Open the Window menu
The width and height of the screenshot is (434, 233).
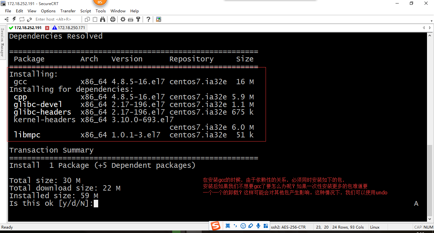[x=118, y=11]
